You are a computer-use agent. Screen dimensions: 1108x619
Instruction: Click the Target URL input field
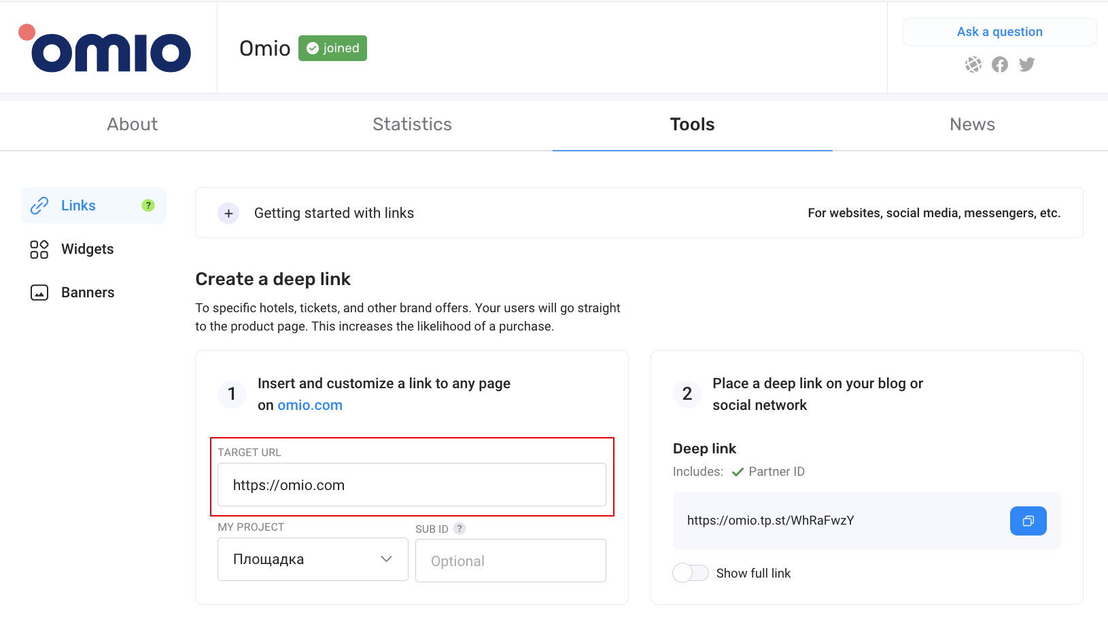pos(412,485)
